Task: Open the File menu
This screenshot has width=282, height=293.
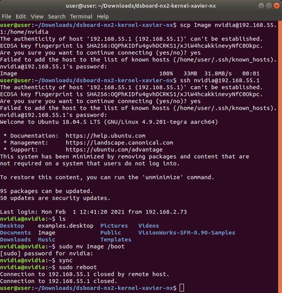Action: pyautogui.click(x=7, y=16)
